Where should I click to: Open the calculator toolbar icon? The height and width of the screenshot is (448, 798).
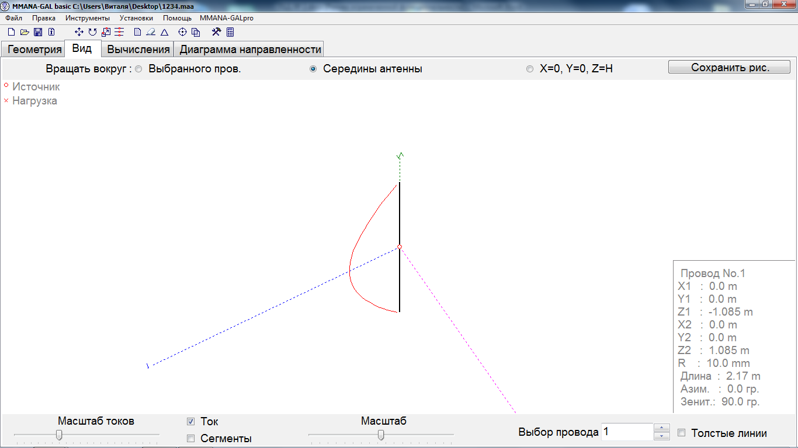coord(230,32)
